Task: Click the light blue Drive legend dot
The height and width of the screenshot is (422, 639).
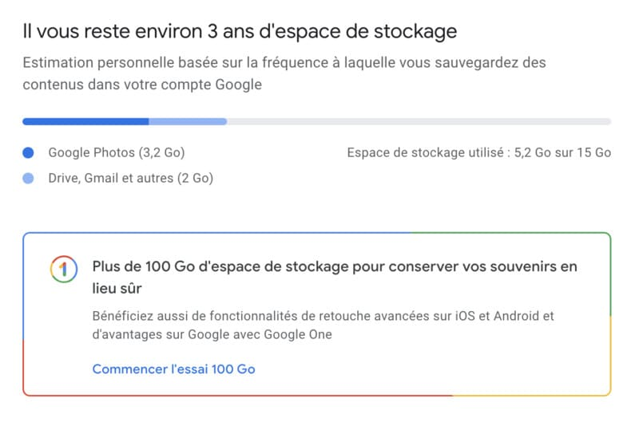Action: pyautogui.click(x=29, y=179)
